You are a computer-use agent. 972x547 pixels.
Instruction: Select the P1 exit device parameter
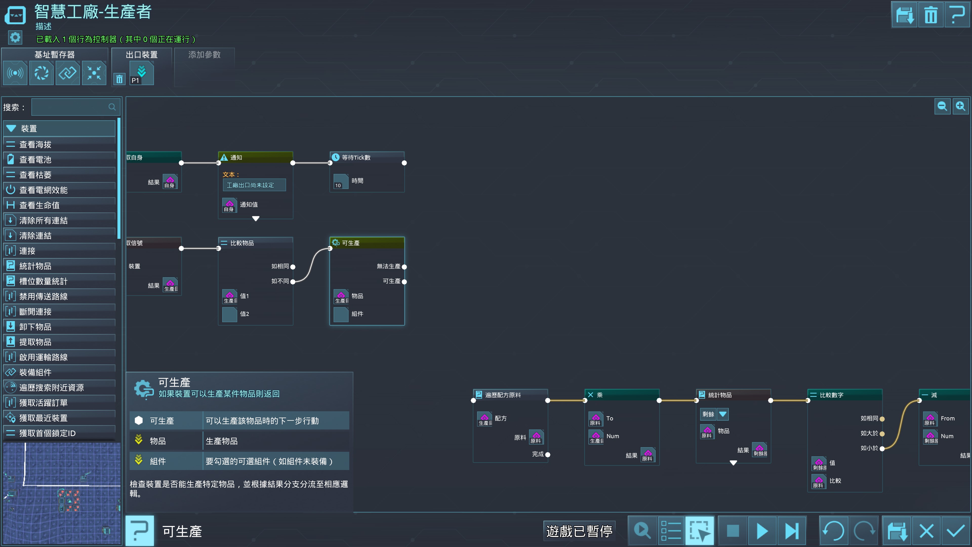click(141, 73)
